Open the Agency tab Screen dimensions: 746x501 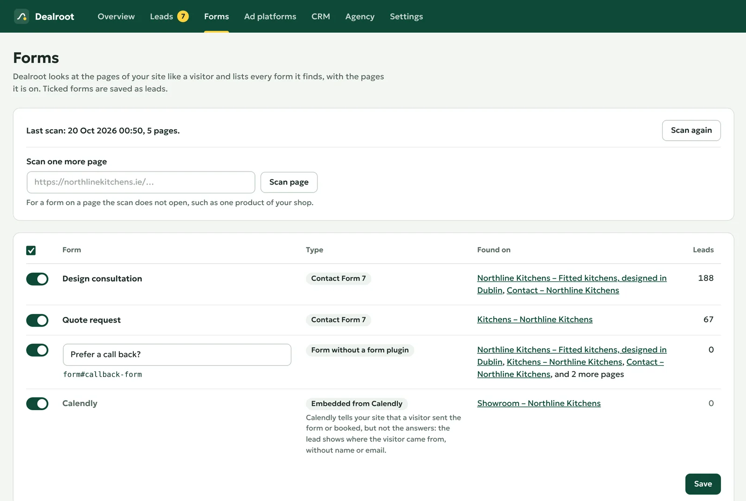coord(360,16)
